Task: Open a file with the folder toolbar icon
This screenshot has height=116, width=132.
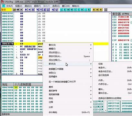Action: coord(14,10)
